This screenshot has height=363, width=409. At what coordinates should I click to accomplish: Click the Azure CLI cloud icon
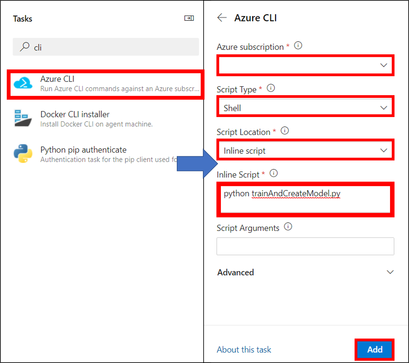(23, 83)
